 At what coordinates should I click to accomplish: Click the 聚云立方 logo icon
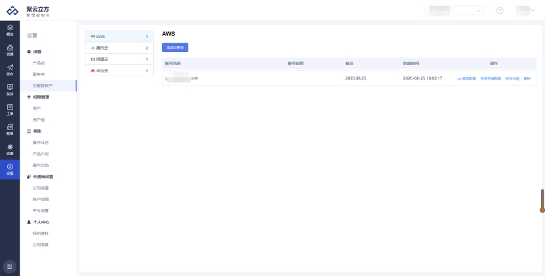coord(12,11)
